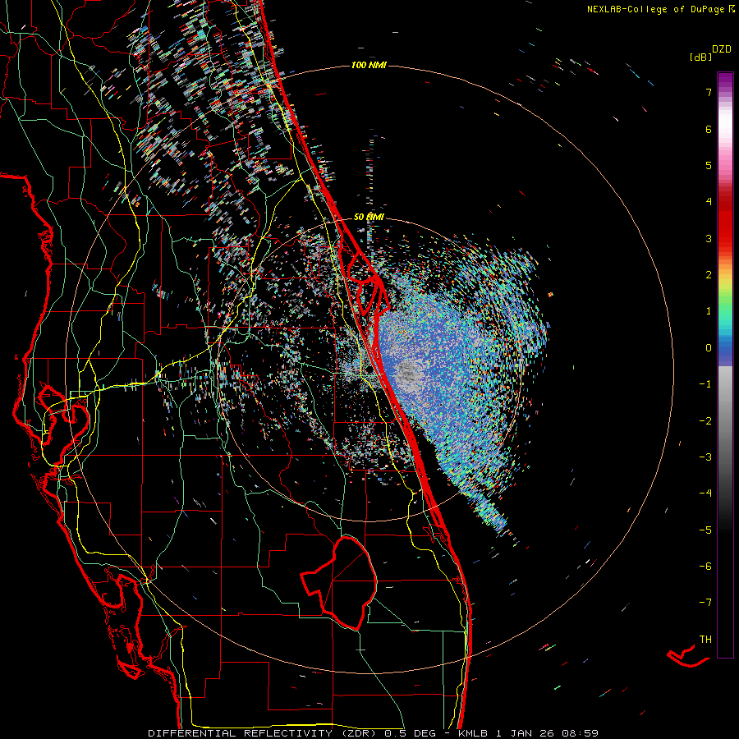Click the positive "3" color scale tick label
Screen dimensions: 739x739
(709, 238)
